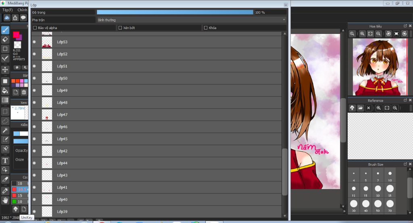413x223 pixels.
Task: Click the share/export icon in top toolbar
Action: (x=15, y=18)
